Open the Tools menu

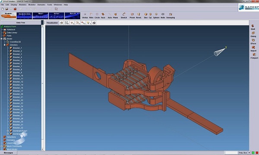click(x=50, y=5)
